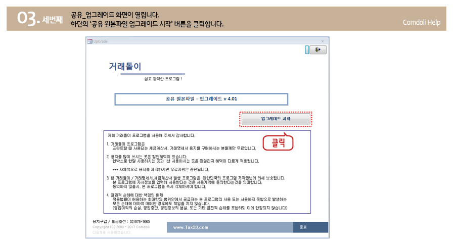Click item 4 결과적 손해에 대한 책임의 배제

click(135, 195)
